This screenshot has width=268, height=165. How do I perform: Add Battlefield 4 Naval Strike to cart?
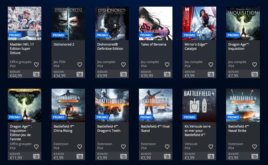[255, 156]
